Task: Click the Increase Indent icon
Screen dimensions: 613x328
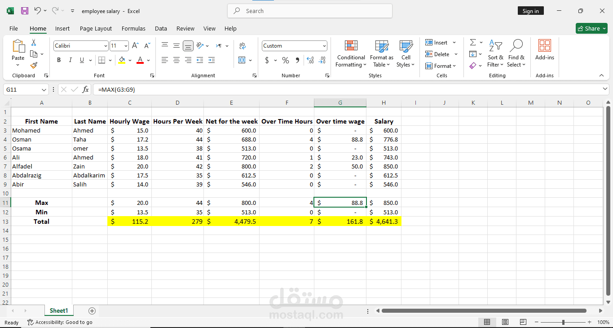Action: (212, 60)
